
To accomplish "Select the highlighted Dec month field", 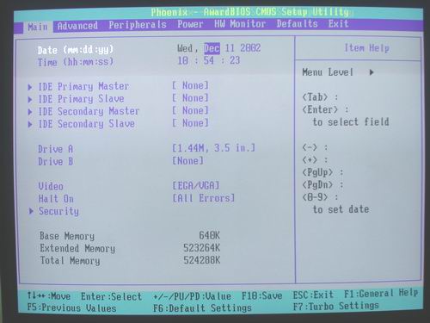I will [212, 48].
